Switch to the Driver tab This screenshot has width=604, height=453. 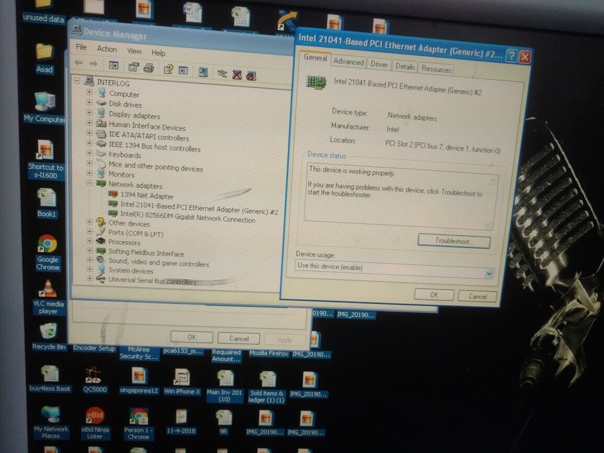(x=379, y=65)
